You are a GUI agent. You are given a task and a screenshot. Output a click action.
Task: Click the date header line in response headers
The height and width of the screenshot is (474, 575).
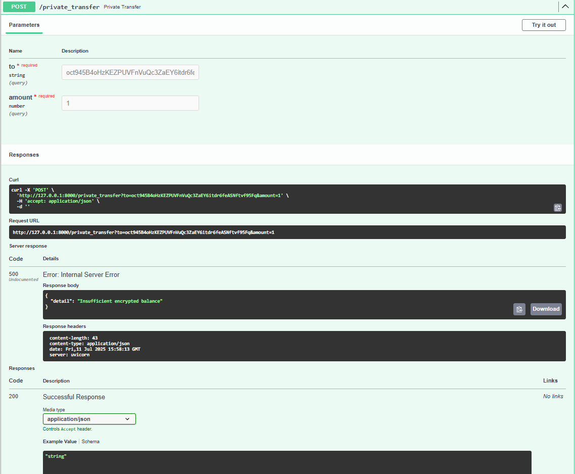click(95, 349)
